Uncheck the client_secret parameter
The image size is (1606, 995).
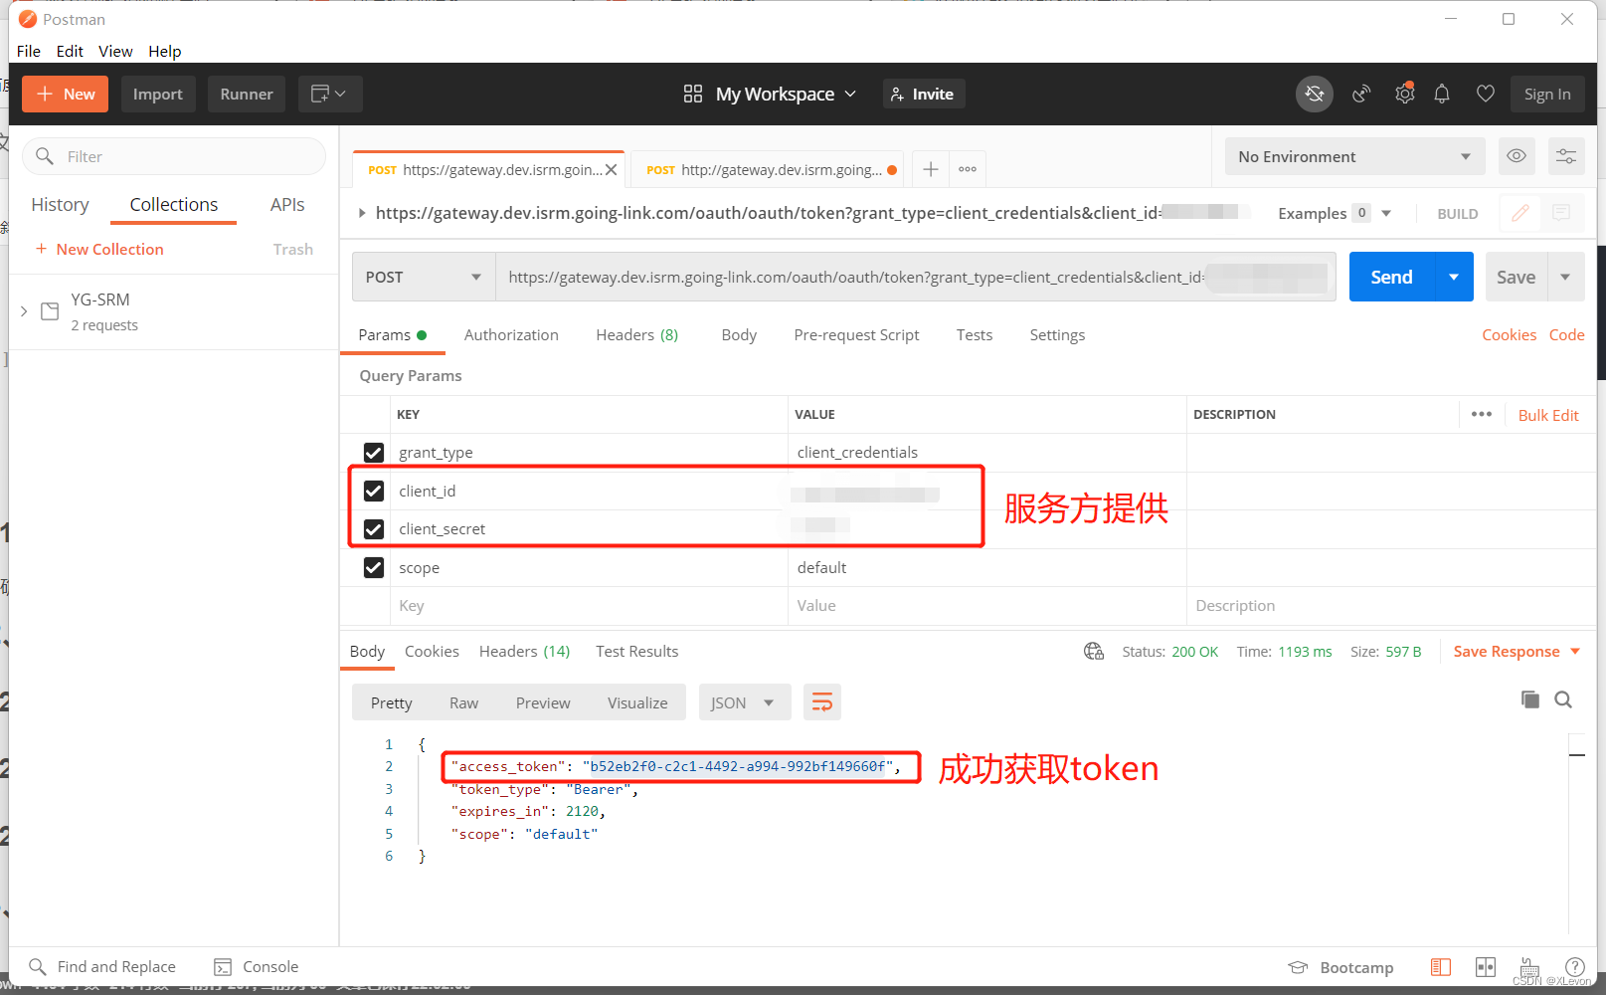click(374, 529)
